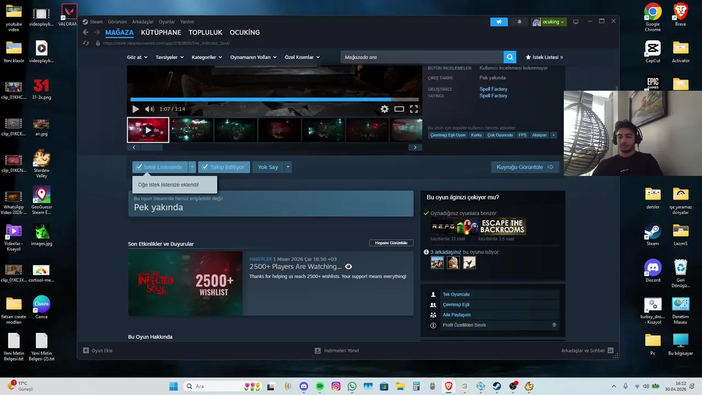The image size is (702, 395).
Task: Click Hepsini Görüntüle button
Action: pyautogui.click(x=391, y=242)
